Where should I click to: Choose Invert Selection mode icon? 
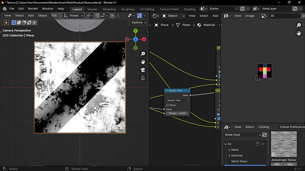click(x=29, y=23)
